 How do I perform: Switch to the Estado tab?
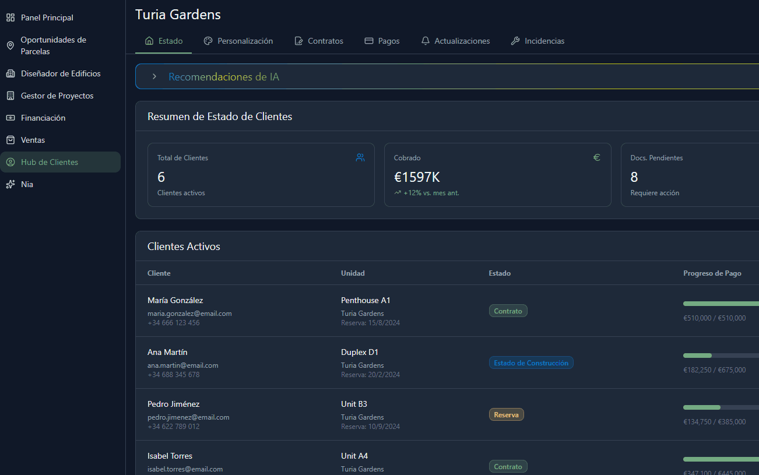coord(164,41)
